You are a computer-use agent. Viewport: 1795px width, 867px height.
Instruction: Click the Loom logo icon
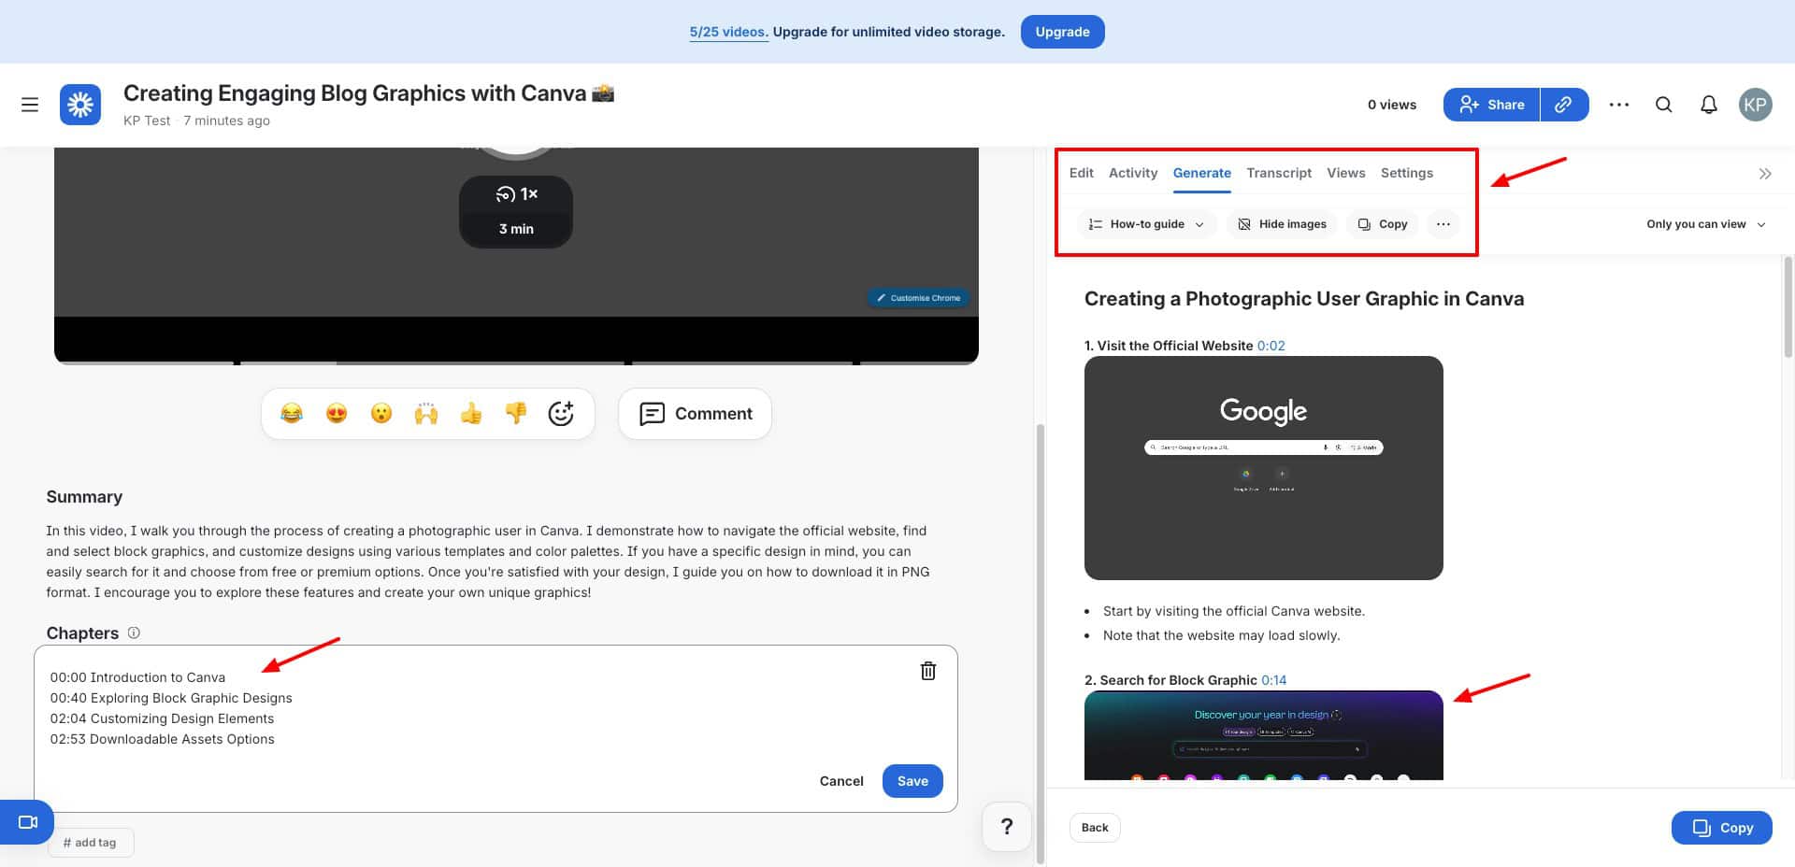coord(80,105)
